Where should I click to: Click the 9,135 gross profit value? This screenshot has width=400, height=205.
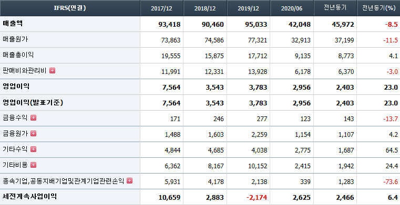click(x=302, y=56)
